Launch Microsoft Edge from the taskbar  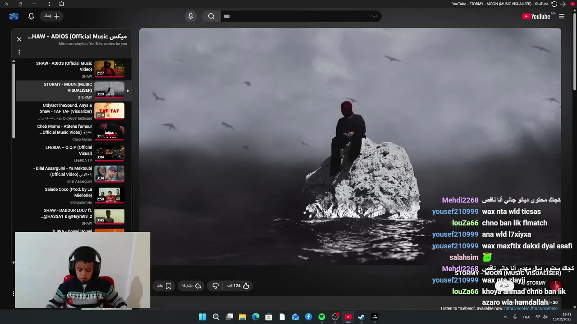[256, 317]
